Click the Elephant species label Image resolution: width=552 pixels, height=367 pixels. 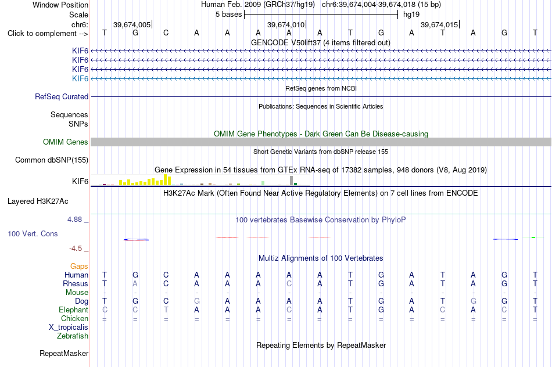[73, 310]
